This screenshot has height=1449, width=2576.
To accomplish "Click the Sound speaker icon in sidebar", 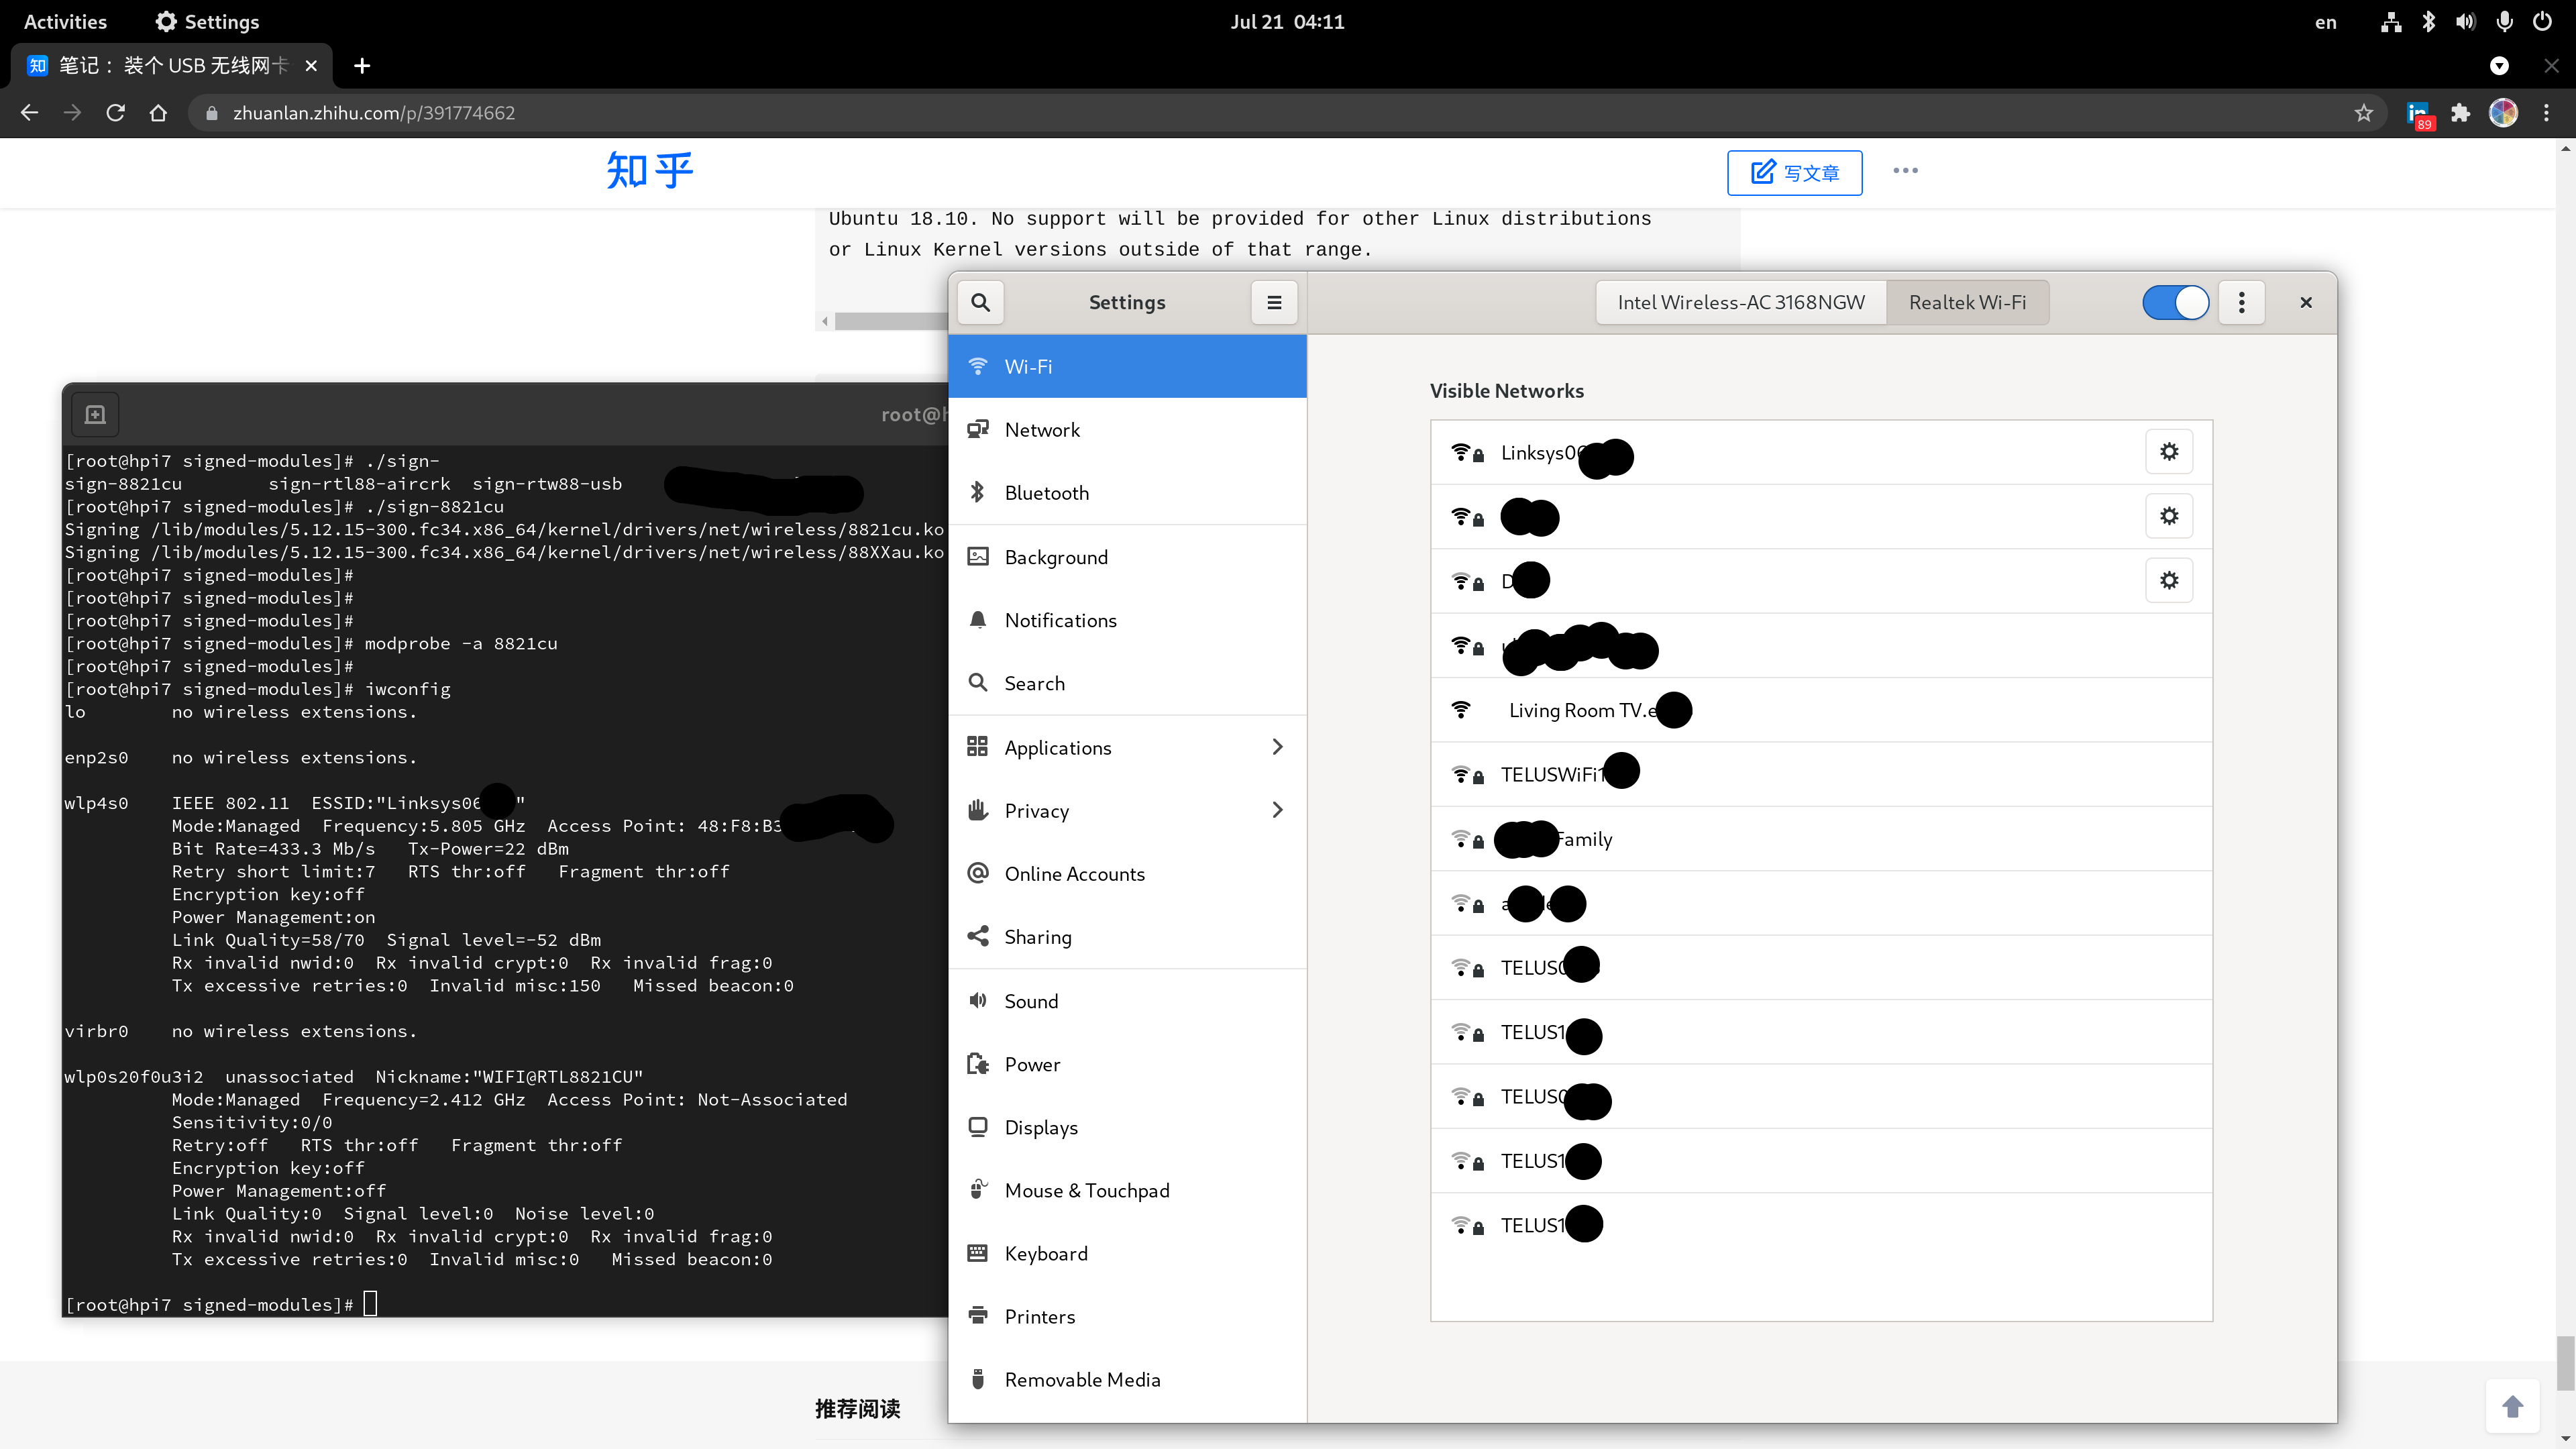I will point(978,1000).
